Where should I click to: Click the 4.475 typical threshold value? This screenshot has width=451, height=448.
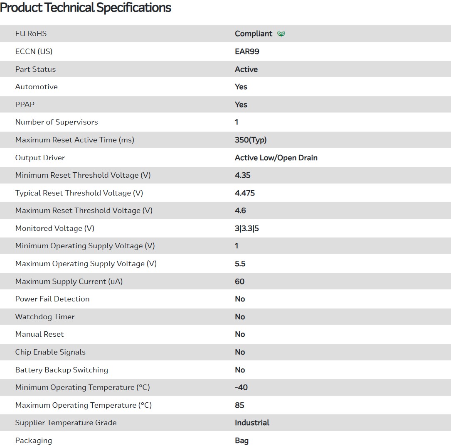[x=245, y=193]
